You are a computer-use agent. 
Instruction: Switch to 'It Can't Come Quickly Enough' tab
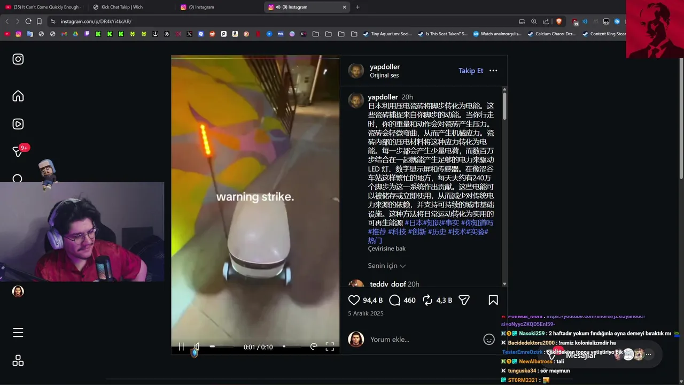pyautogui.click(x=43, y=7)
